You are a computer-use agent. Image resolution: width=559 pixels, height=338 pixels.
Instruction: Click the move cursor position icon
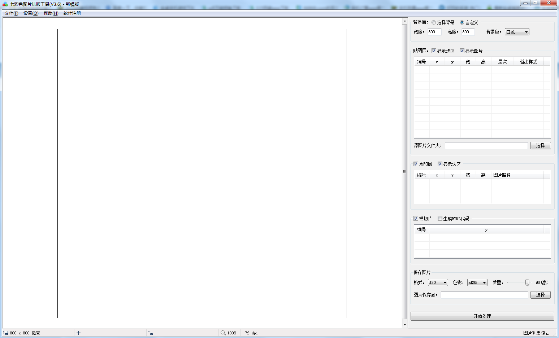[x=78, y=333]
